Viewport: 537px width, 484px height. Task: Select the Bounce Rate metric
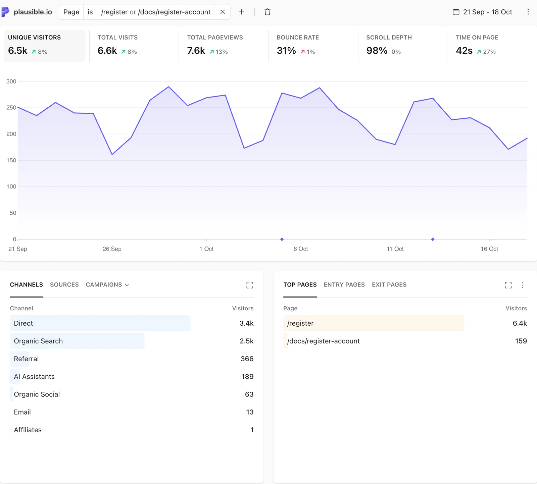313,46
